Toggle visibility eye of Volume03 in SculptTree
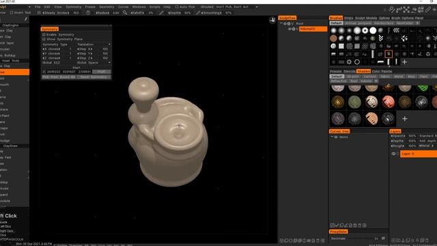Viewport: 437px width, 246px height. [290, 29]
